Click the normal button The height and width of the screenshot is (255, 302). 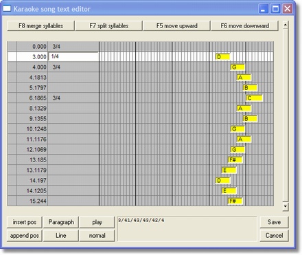(97, 236)
